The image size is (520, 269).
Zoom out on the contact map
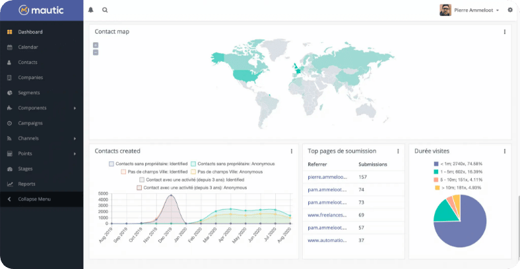(x=96, y=52)
